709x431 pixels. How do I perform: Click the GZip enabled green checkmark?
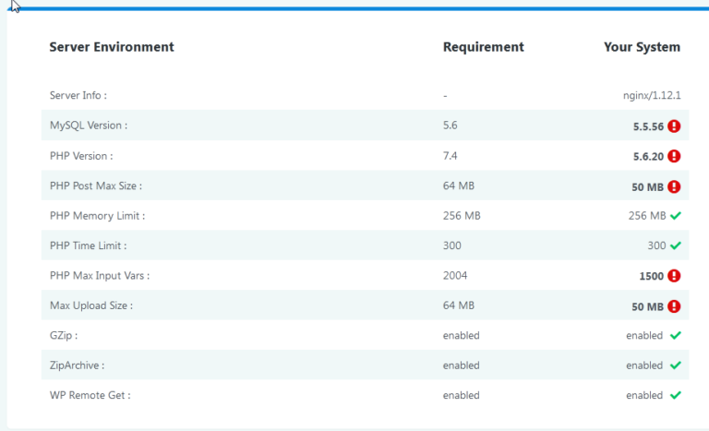click(675, 336)
